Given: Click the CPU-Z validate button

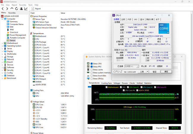Looking at the screenshot, I should click(x=155, y=72).
